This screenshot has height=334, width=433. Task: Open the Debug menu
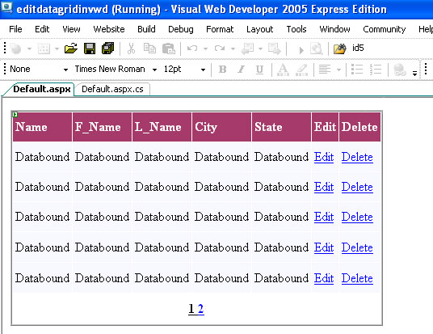pyautogui.click(x=181, y=29)
